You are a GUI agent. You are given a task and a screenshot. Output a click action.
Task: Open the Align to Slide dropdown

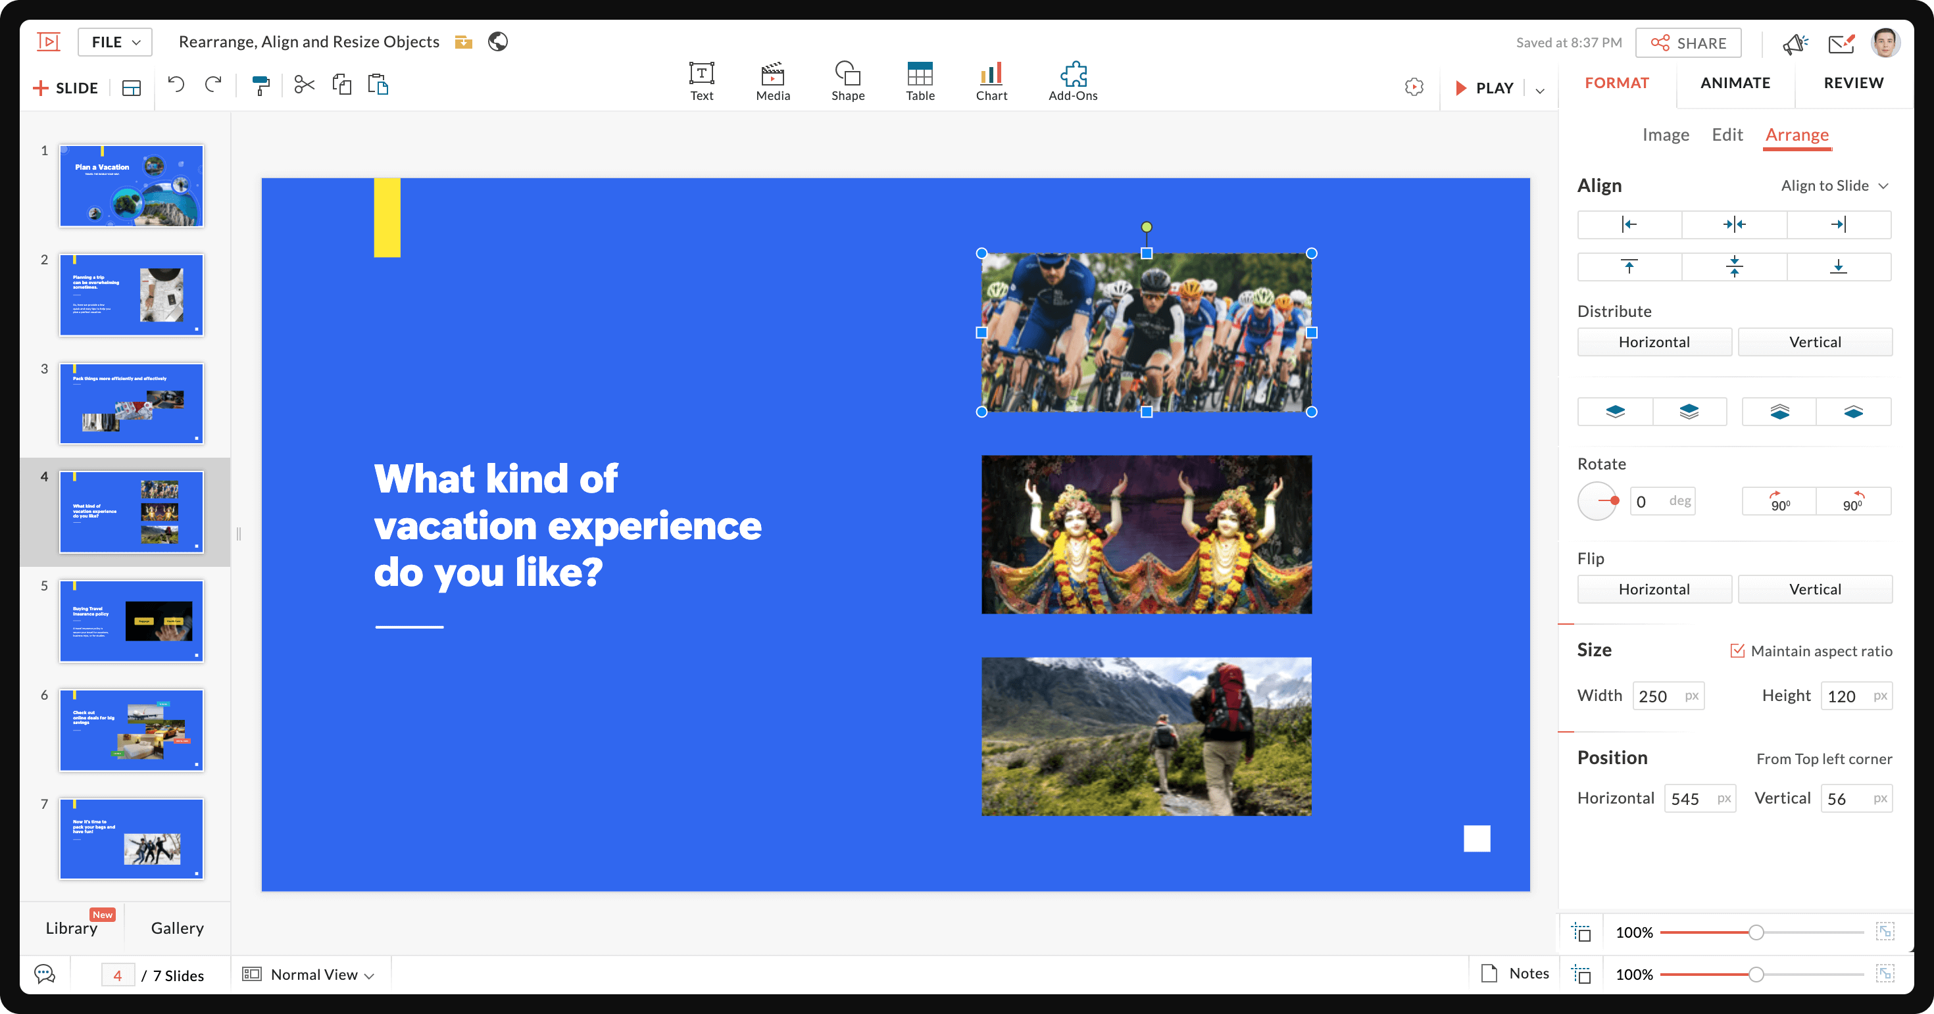1834,185
